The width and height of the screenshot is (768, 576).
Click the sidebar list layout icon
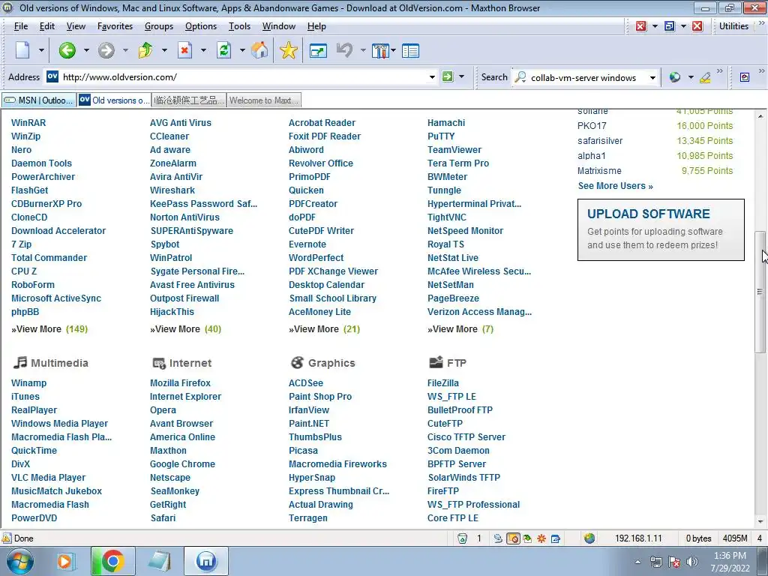(x=410, y=50)
